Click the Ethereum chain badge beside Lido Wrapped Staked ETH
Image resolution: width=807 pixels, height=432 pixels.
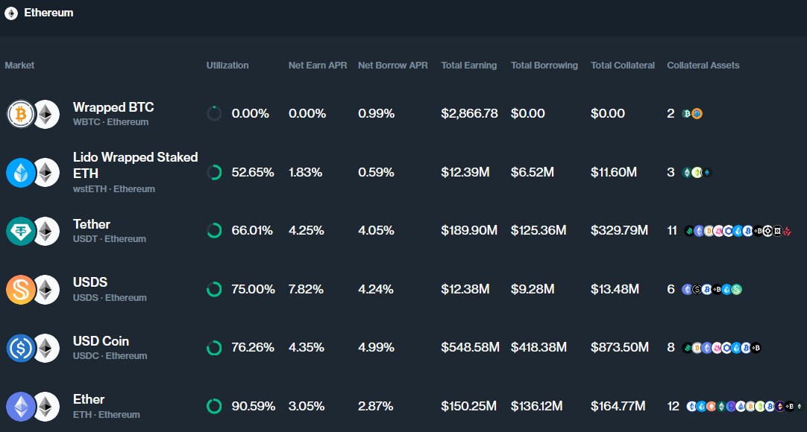(x=46, y=173)
